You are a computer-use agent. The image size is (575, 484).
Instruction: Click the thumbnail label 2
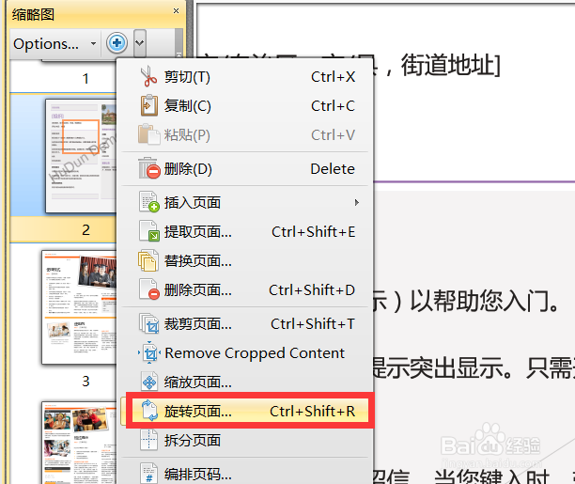[x=85, y=229]
